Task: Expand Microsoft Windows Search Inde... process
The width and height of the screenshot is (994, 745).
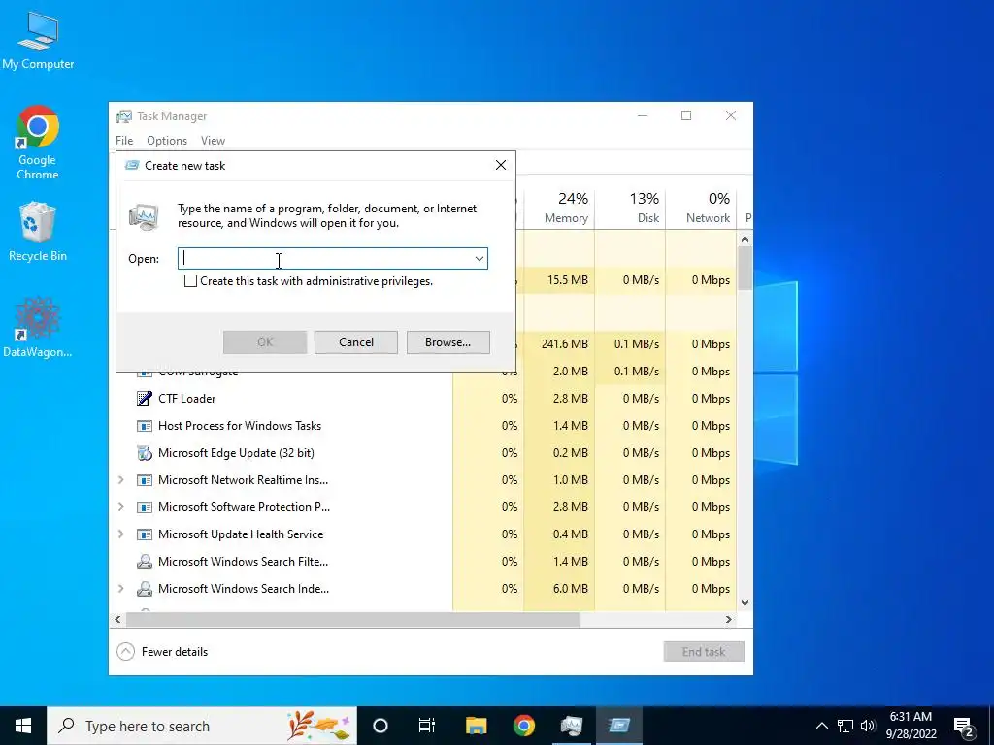Action: point(121,589)
